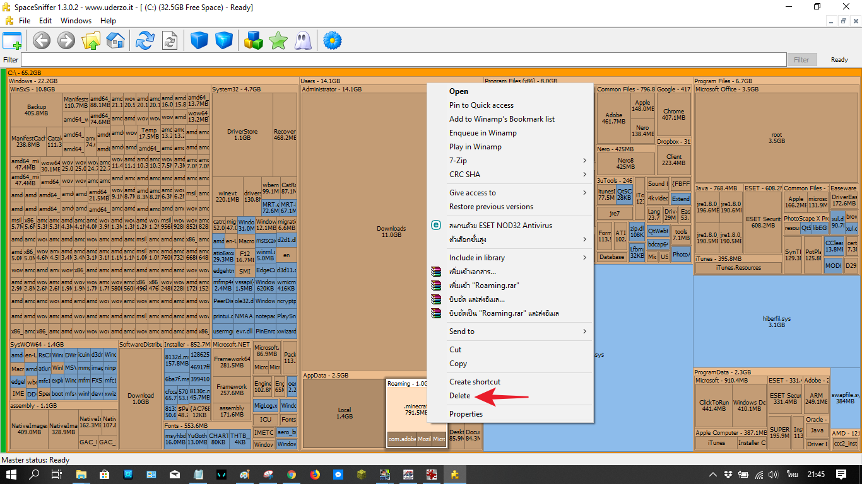This screenshot has width=862, height=484.
Task: Go to upper level folder icon
Action: tap(91, 41)
